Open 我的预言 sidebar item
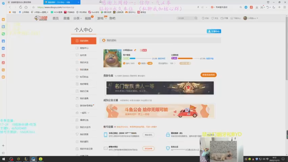The width and height of the screenshot is (288, 162). pyautogui.click(x=84, y=134)
